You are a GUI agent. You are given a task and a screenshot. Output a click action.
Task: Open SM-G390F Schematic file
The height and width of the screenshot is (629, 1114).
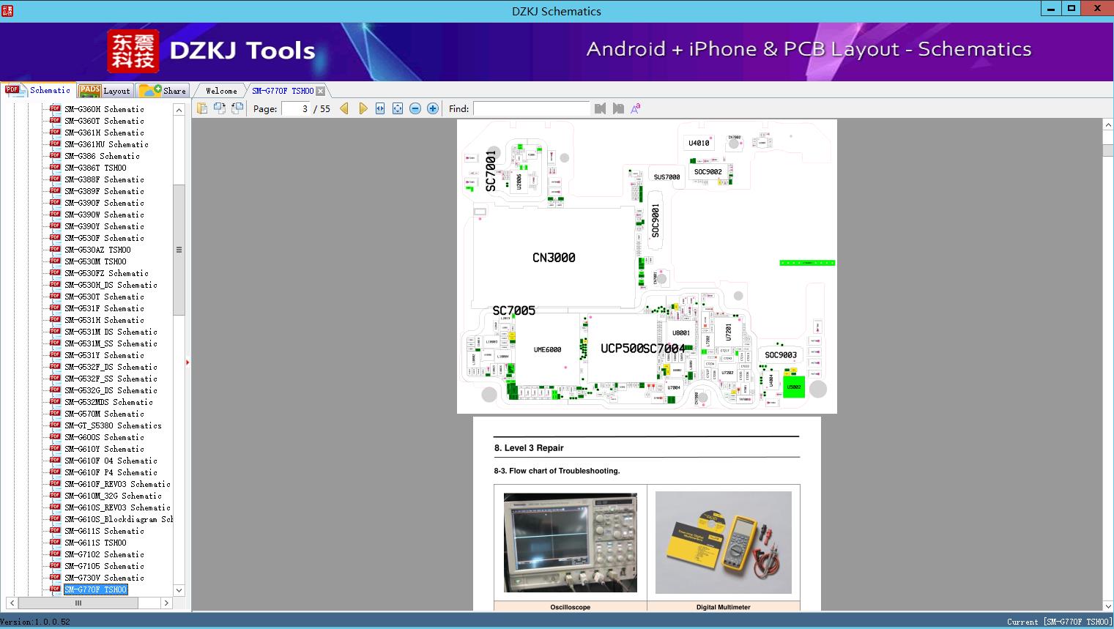104,203
